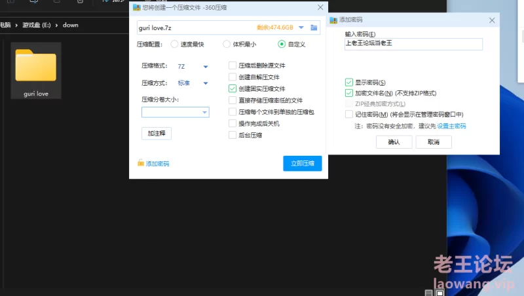The width and height of the screenshot is (524, 296).
Task: Open the 压缩分卷大小 combo box
Action: pyautogui.click(x=205, y=113)
